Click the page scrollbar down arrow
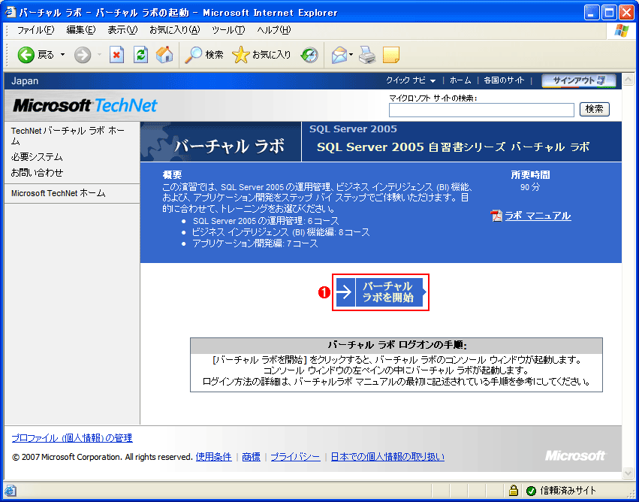Screen dimensions: 639x502 tap(628, 473)
